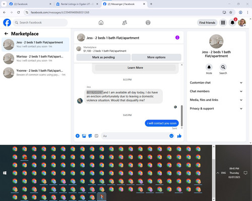Open notifications bell with badge

232,23
